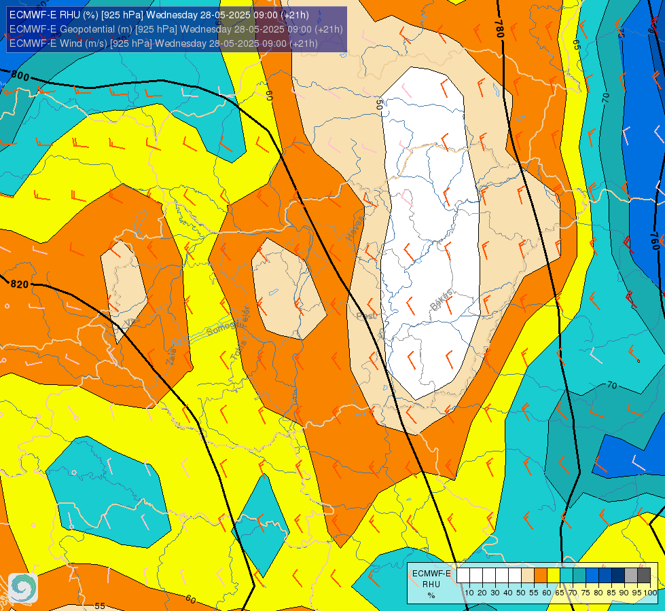Click the 800 geopotential contour label

tap(20, 76)
